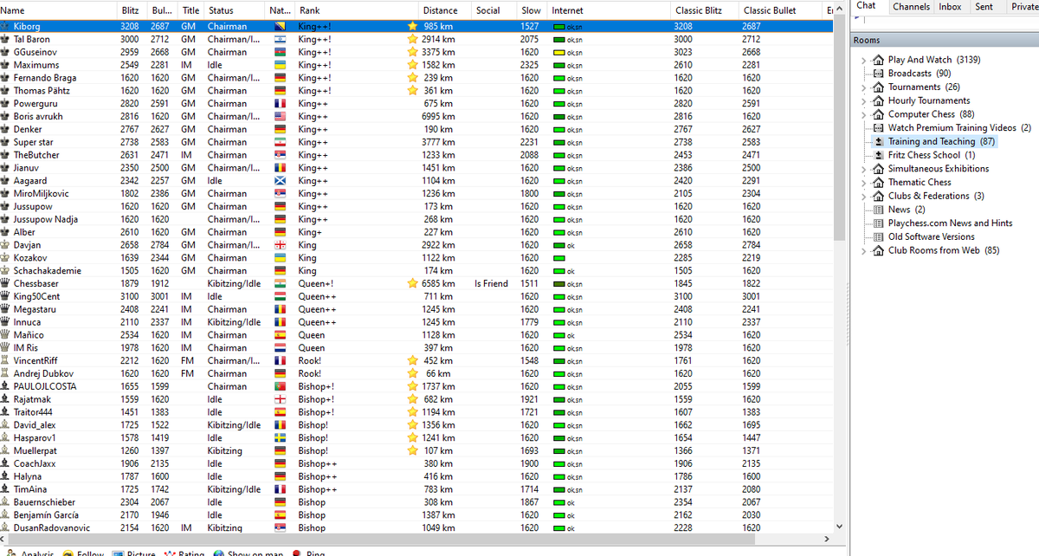Click the queen piece icon beside King50Cent
Screen dimensions: 1039x556
coord(6,296)
